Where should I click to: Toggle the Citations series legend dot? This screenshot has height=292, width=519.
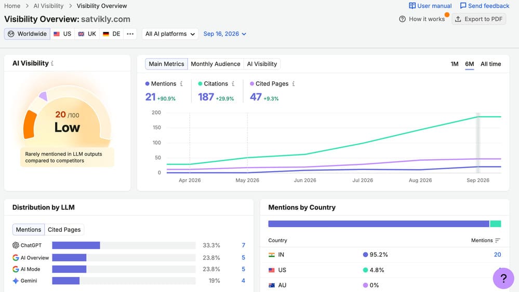(x=200, y=84)
